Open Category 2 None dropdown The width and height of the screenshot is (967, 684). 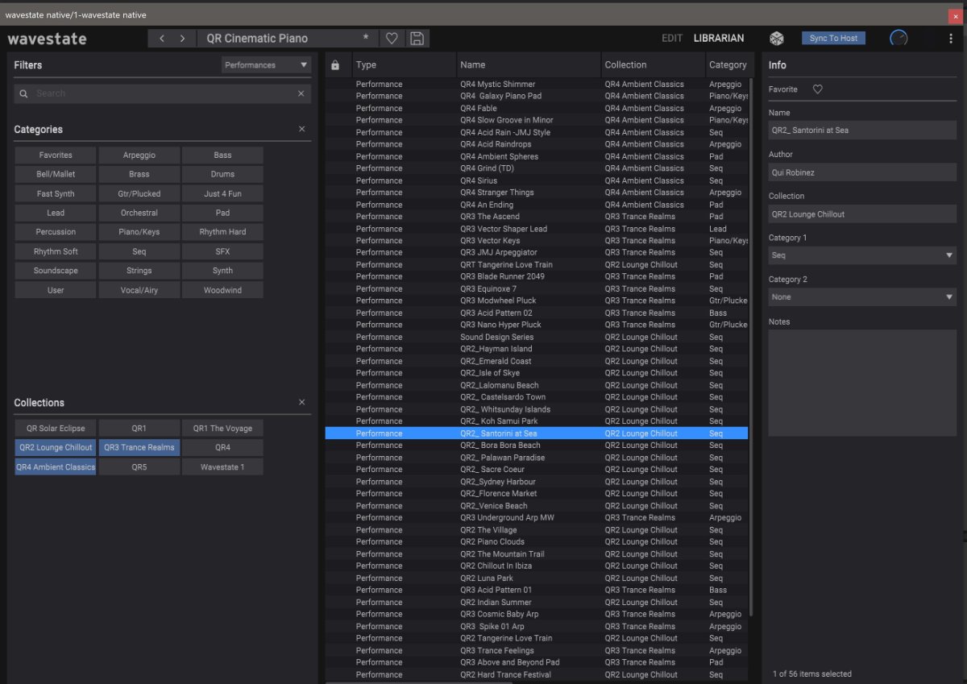coord(862,297)
